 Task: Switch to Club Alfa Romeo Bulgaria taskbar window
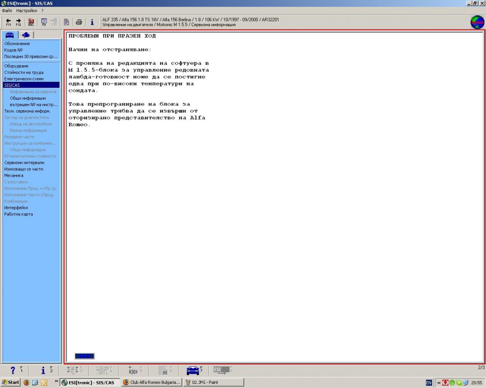click(x=151, y=382)
